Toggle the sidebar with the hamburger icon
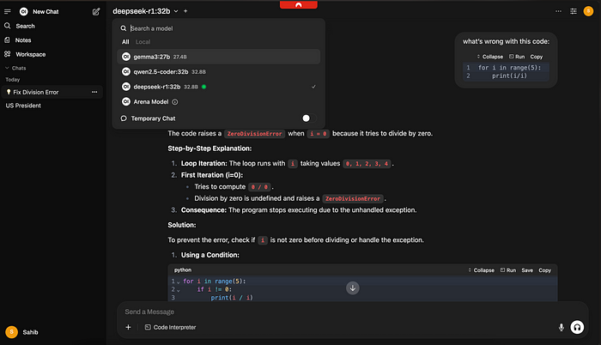601x345 pixels. [7, 11]
